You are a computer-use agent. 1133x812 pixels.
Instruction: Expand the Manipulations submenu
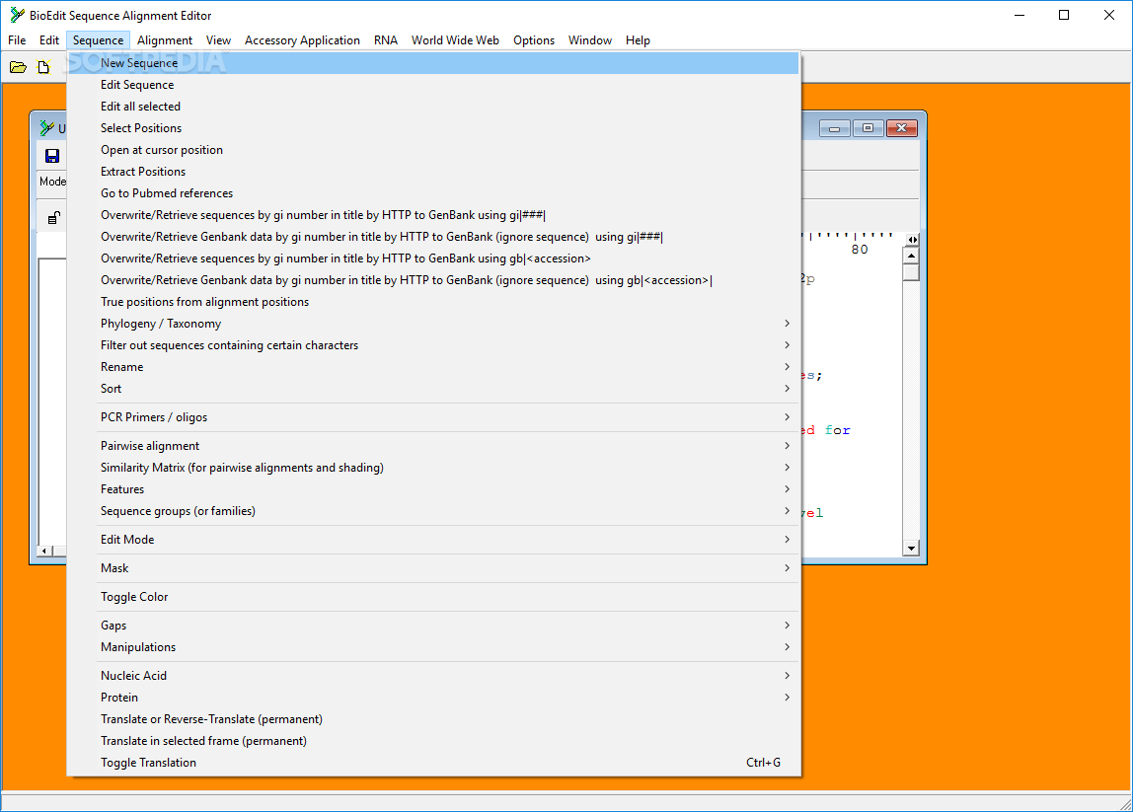point(433,646)
